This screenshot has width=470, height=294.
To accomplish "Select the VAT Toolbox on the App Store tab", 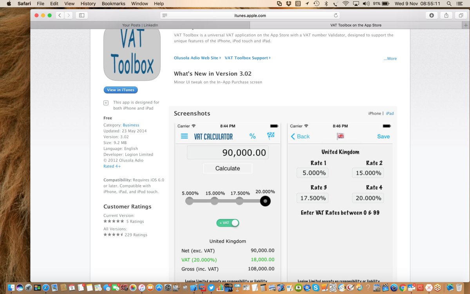I will coord(356,25).
